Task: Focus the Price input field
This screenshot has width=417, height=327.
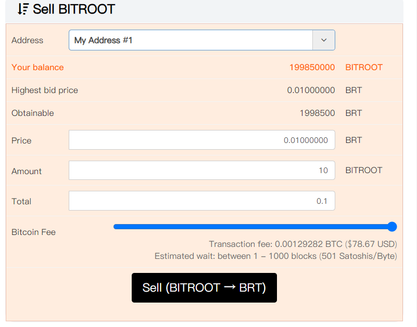Action: tap(201, 140)
